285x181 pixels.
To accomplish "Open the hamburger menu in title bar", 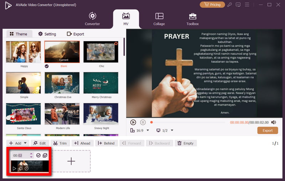I will point(247,5).
